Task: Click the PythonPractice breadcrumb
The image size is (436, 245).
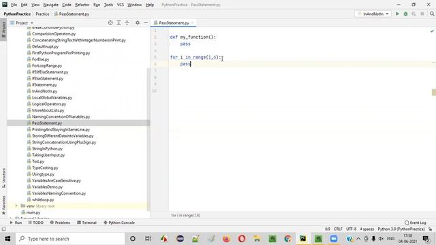Action: 17,14
